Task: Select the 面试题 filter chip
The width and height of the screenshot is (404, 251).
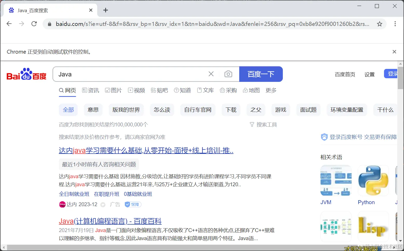Action: pos(308,110)
